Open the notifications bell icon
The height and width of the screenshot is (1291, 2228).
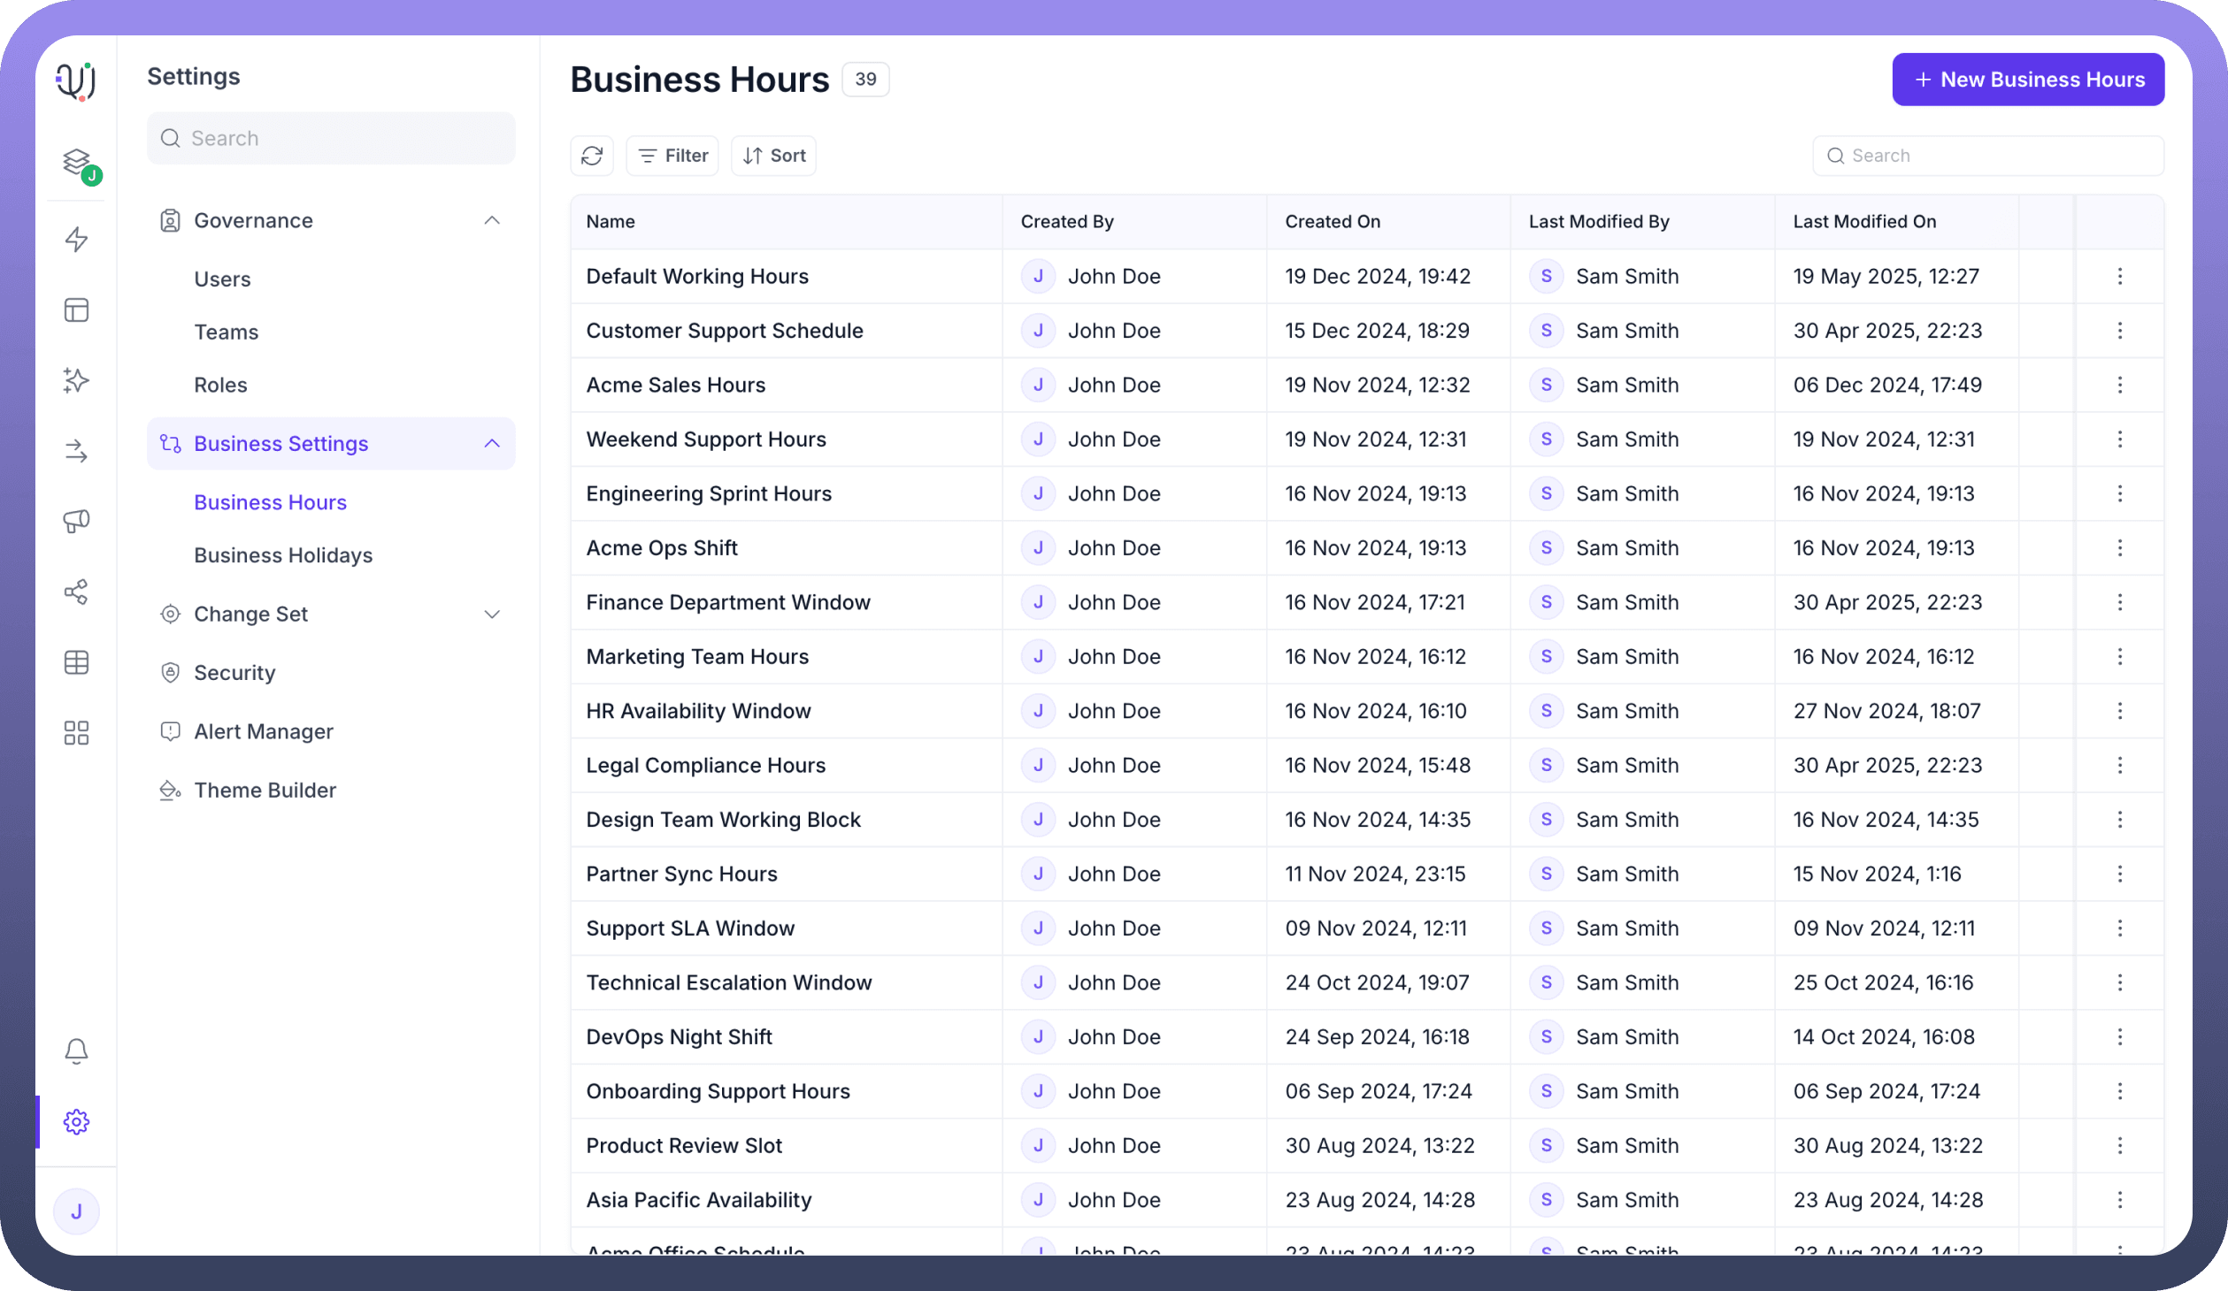(x=77, y=1050)
